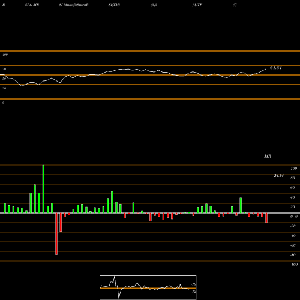
Task: Click the header text '(5,5'
Action: [154, 5]
